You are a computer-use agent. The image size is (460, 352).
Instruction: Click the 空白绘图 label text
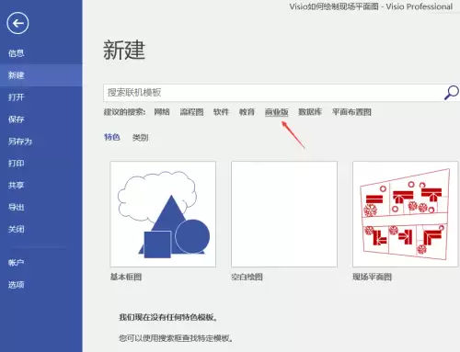pyautogui.click(x=247, y=277)
